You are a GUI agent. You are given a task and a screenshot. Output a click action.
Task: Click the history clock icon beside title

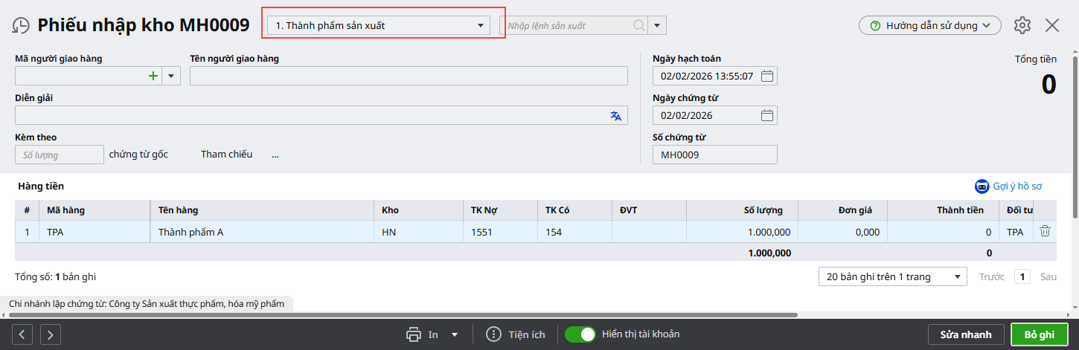click(x=20, y=25)
